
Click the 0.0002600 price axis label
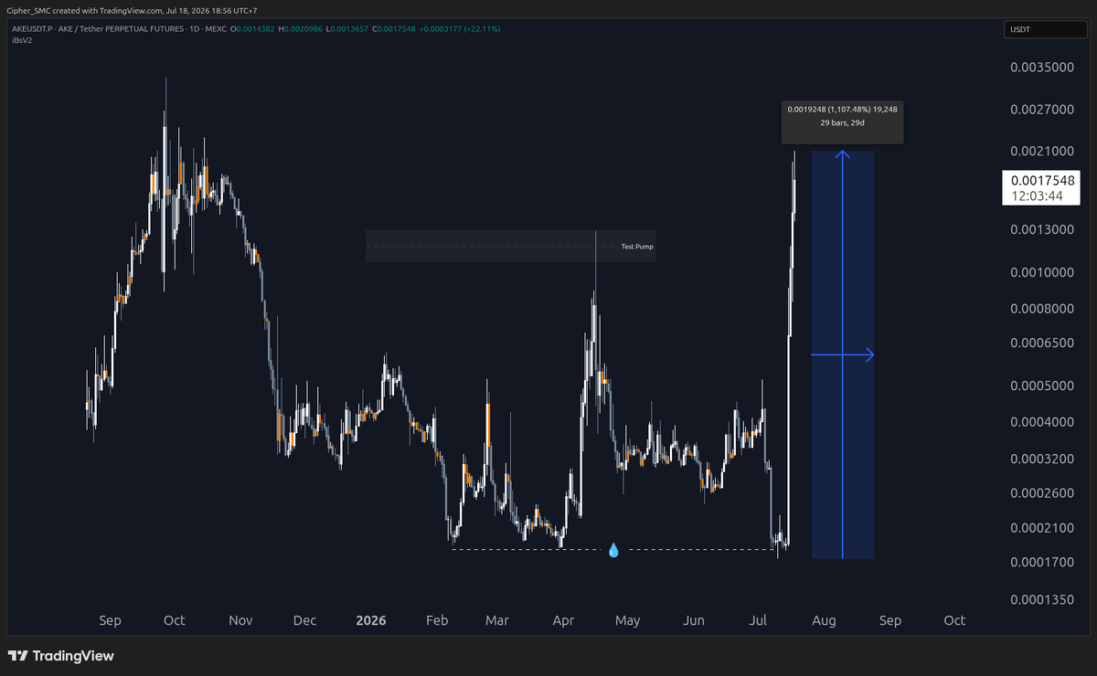pos(1042,493)
